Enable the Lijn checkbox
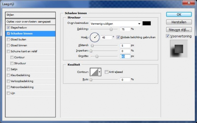 pyautogui.click(x=8, y=93)
